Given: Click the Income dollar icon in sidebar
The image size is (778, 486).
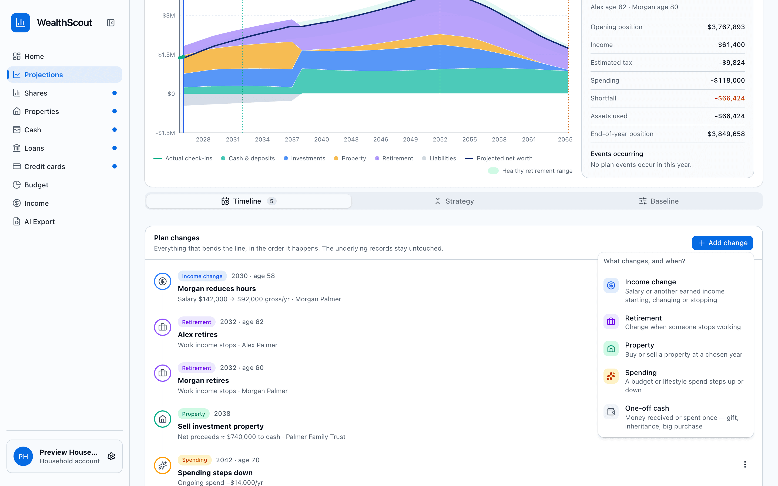Looking at the screenshot, I should (17, 203).
